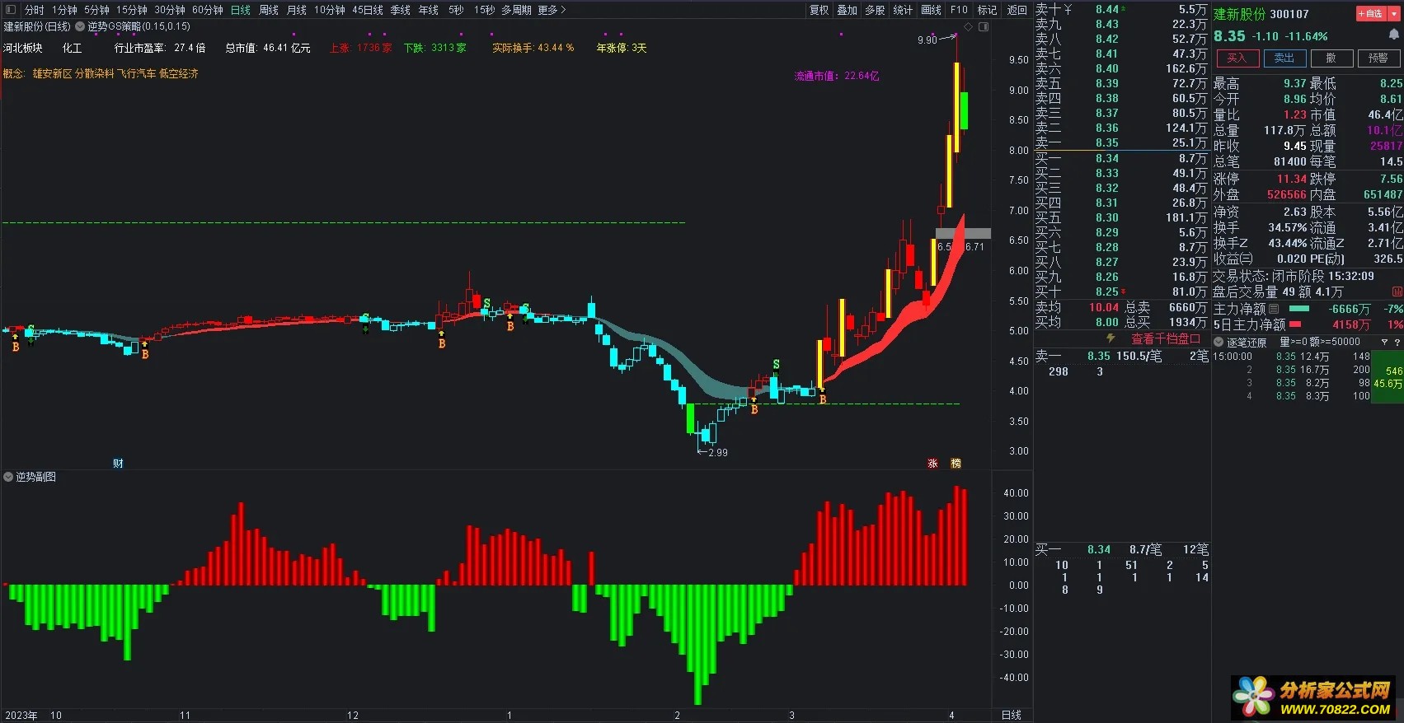
Task: Select the 15分钟 period
Action: [x=131, y=10]
